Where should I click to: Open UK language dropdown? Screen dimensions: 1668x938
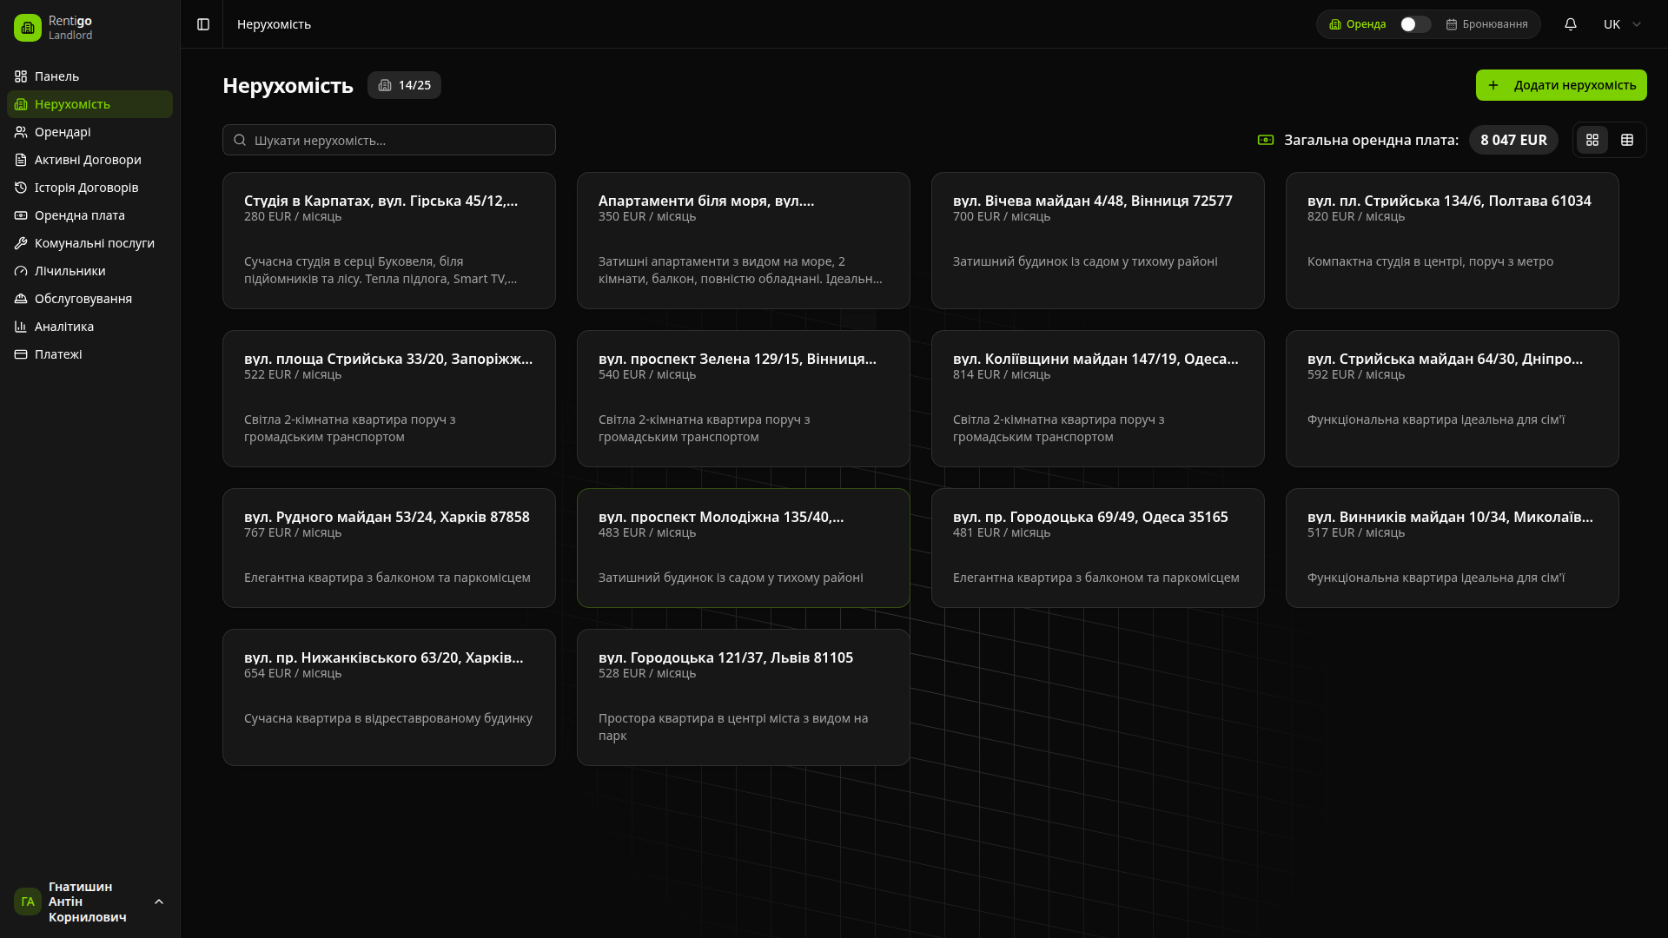[x=1621, y=24]
